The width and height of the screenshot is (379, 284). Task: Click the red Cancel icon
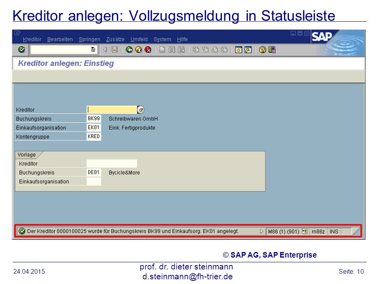[x=148, y=50]
